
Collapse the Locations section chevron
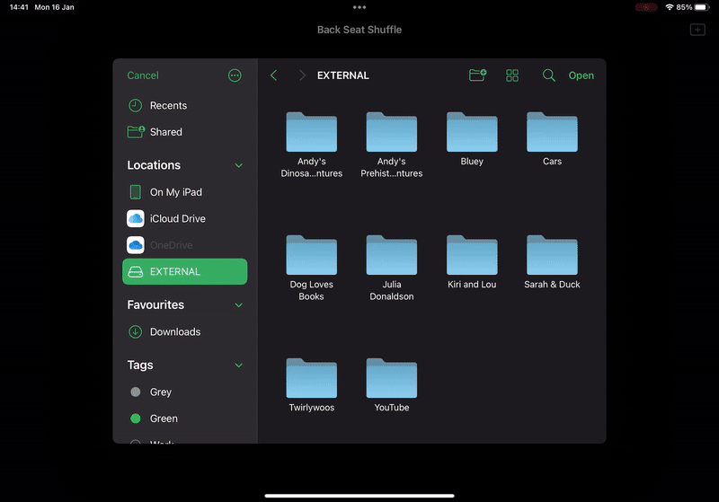click(x=239, y=165)
